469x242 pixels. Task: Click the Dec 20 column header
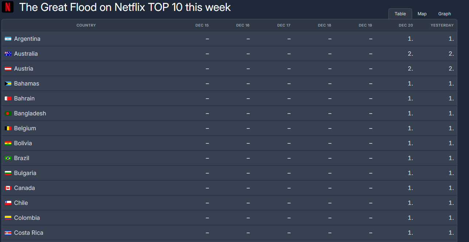click(x=406, y=25)
